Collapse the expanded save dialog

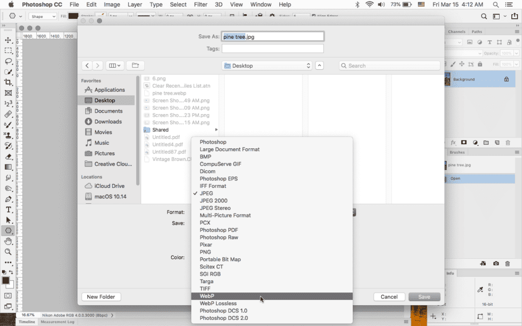(319, 66)
